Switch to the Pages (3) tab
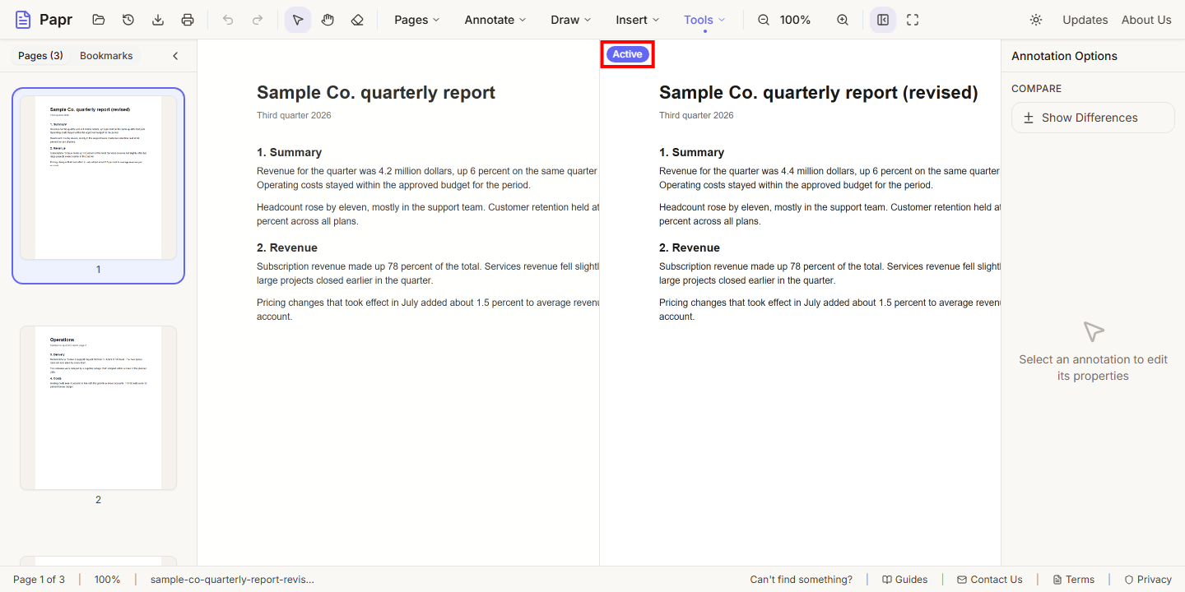The image size is (1185, 592). click(x=40, y=56)
